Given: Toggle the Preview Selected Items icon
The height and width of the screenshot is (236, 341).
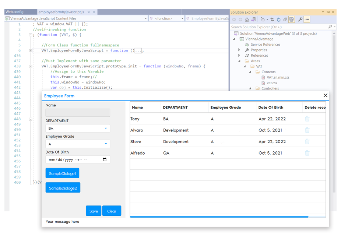Looking at the screenshot, I should pyautogui.click(x=292, y=19).
